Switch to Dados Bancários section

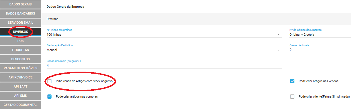(21, 13)
